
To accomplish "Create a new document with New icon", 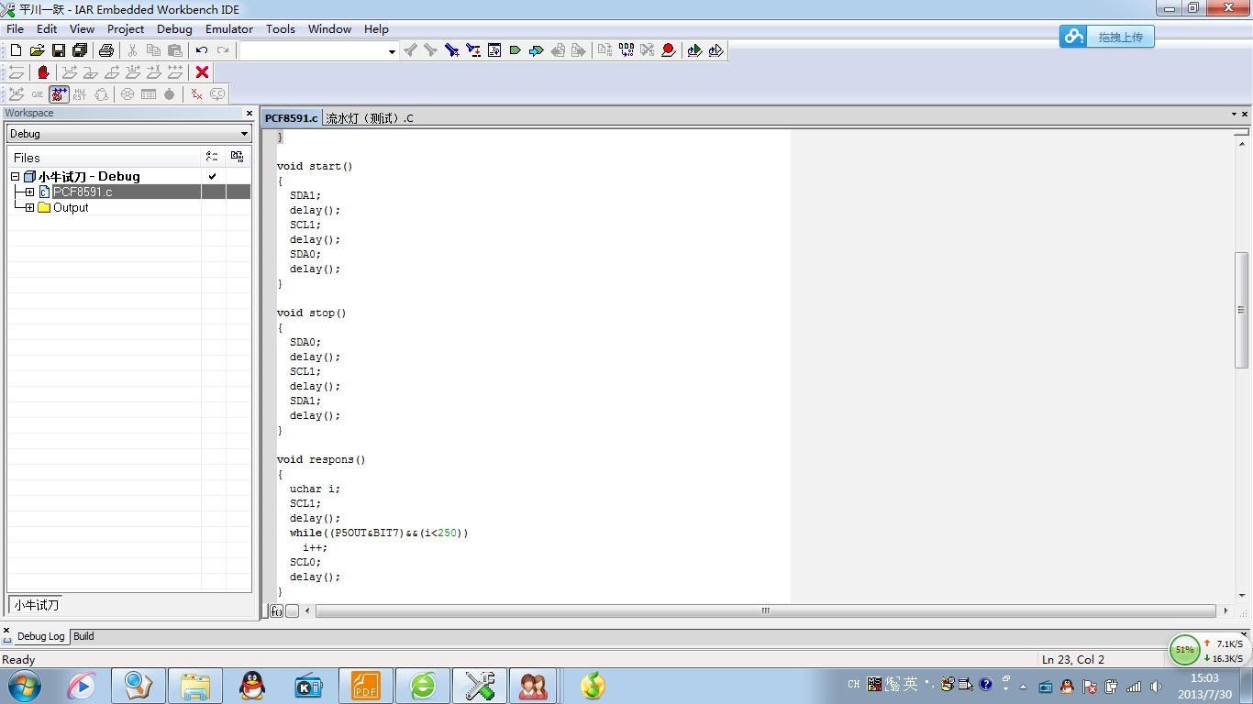I will click(x=16, y=50).
